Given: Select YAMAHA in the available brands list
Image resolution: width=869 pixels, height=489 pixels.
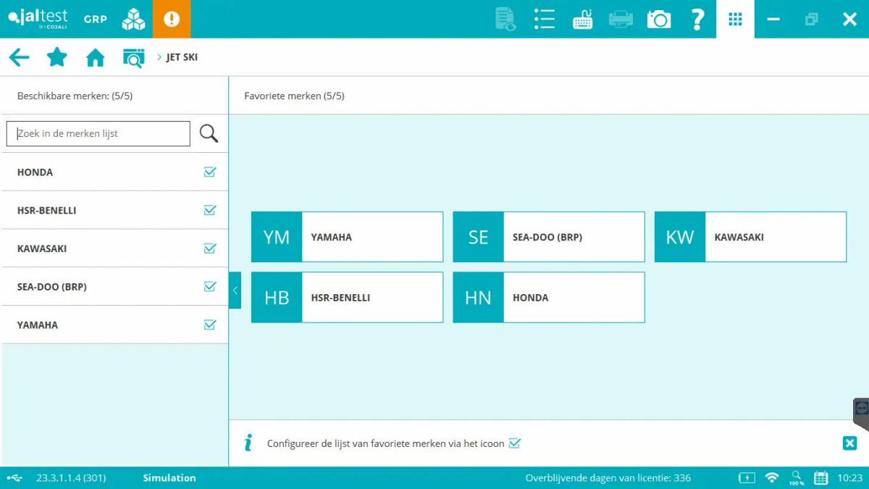Looking at the screenshot, I should [114, 325].
